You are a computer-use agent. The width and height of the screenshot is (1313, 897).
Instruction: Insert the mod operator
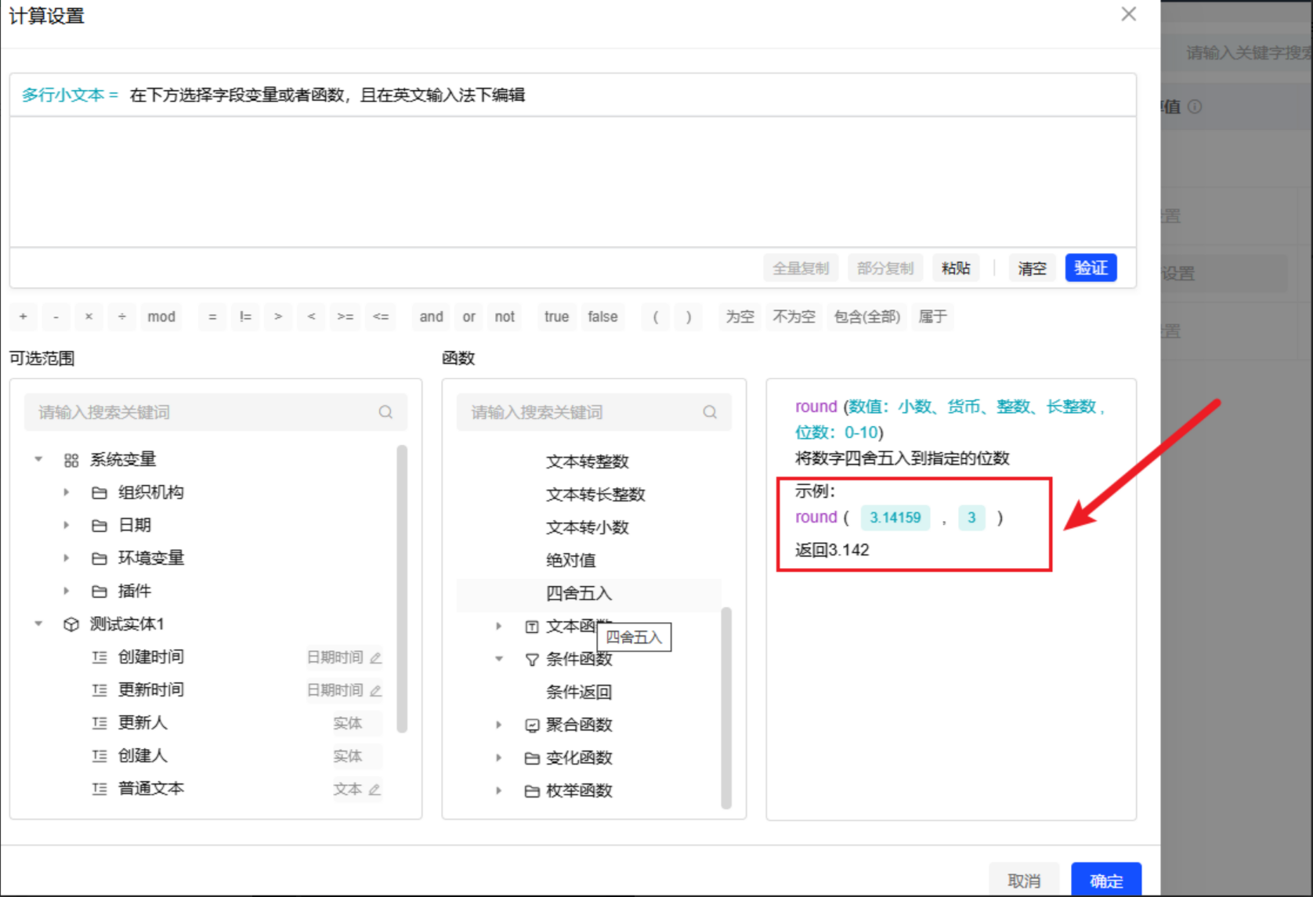coord(161,316)
